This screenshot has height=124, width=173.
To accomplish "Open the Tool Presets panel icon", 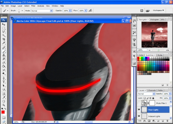I will click(134, 32).
